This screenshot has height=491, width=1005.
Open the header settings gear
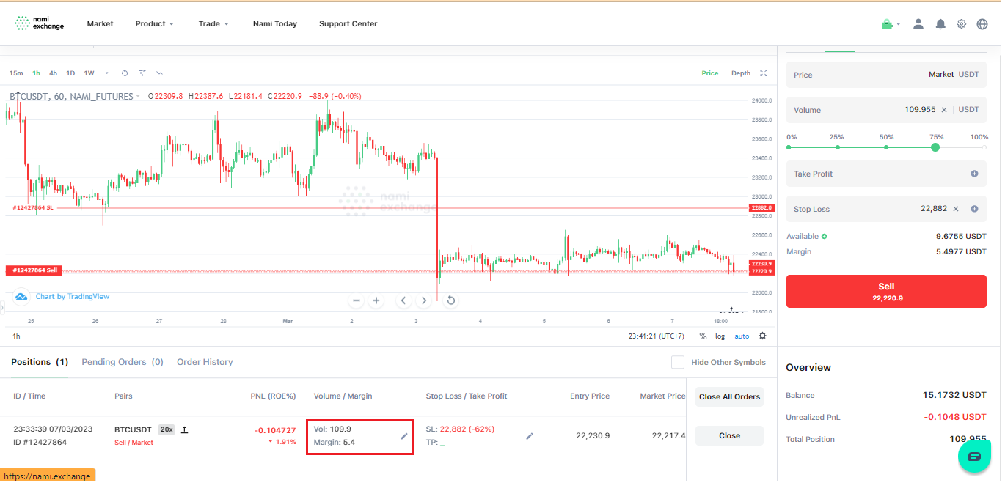[x=962, y=24]
